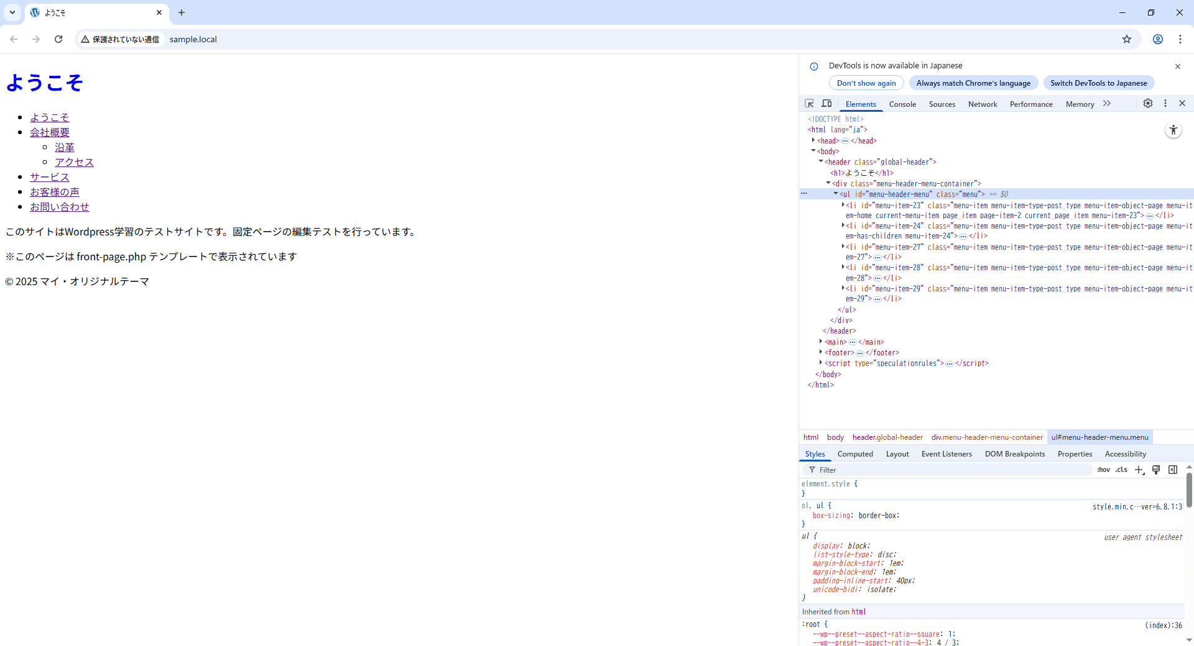
Task: Show more DevTools tabs chevron
Action: pyautogui.click(x=1107, y=104)
